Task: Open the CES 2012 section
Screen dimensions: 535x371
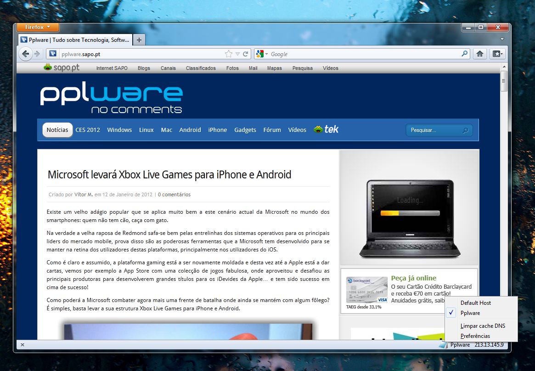Action: click(88, 130)
